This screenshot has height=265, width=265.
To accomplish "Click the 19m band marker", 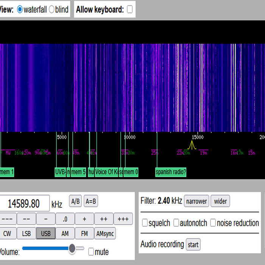I will [204, 153].
